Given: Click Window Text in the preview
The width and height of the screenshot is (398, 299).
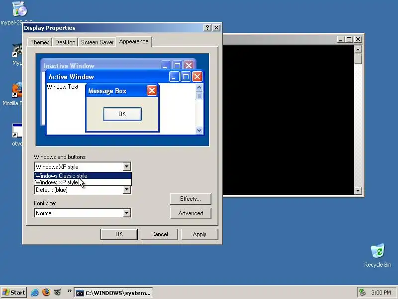Looking at the screenshot, I should [63, 87].
